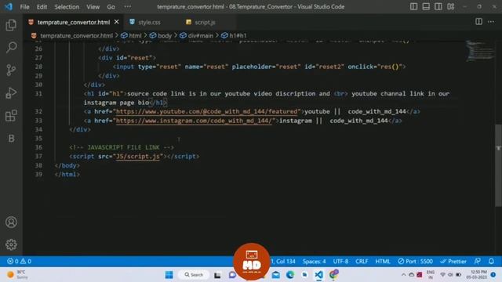Open the File menu
Viewport: 502px width, 282px height.
point(24,7)
